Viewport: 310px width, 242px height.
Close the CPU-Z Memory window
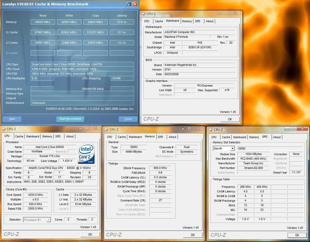point(198,129)
